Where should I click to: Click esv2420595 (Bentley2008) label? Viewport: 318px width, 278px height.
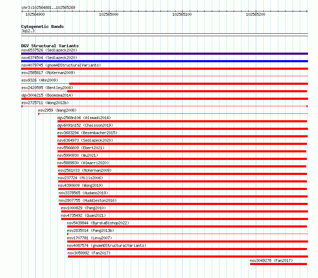coord(47,88)
